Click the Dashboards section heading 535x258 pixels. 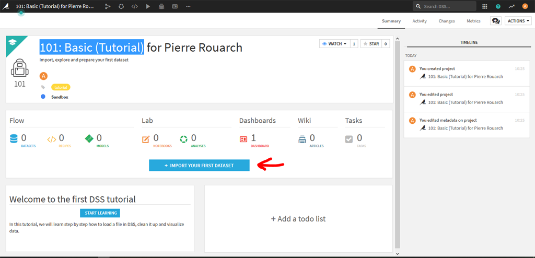258,121
